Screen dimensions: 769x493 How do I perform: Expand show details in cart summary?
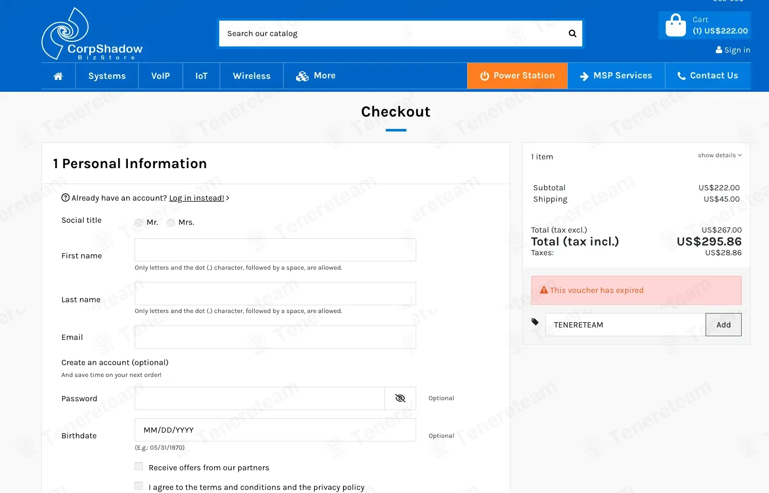pyautogui.click(x=719, y=155)
